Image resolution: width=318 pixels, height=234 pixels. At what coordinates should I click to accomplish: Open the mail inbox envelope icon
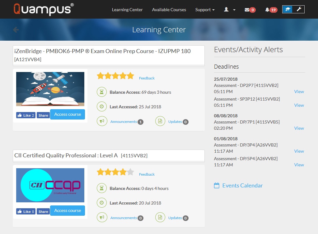(247, 10)
